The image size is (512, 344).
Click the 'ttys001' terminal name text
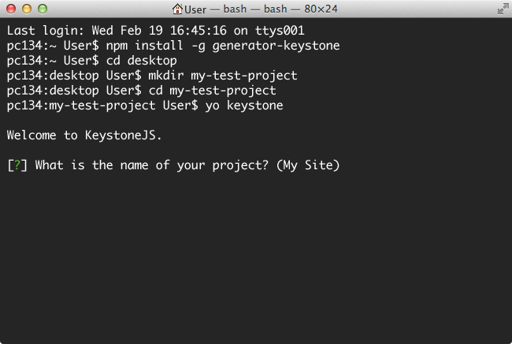pos(280,31)
